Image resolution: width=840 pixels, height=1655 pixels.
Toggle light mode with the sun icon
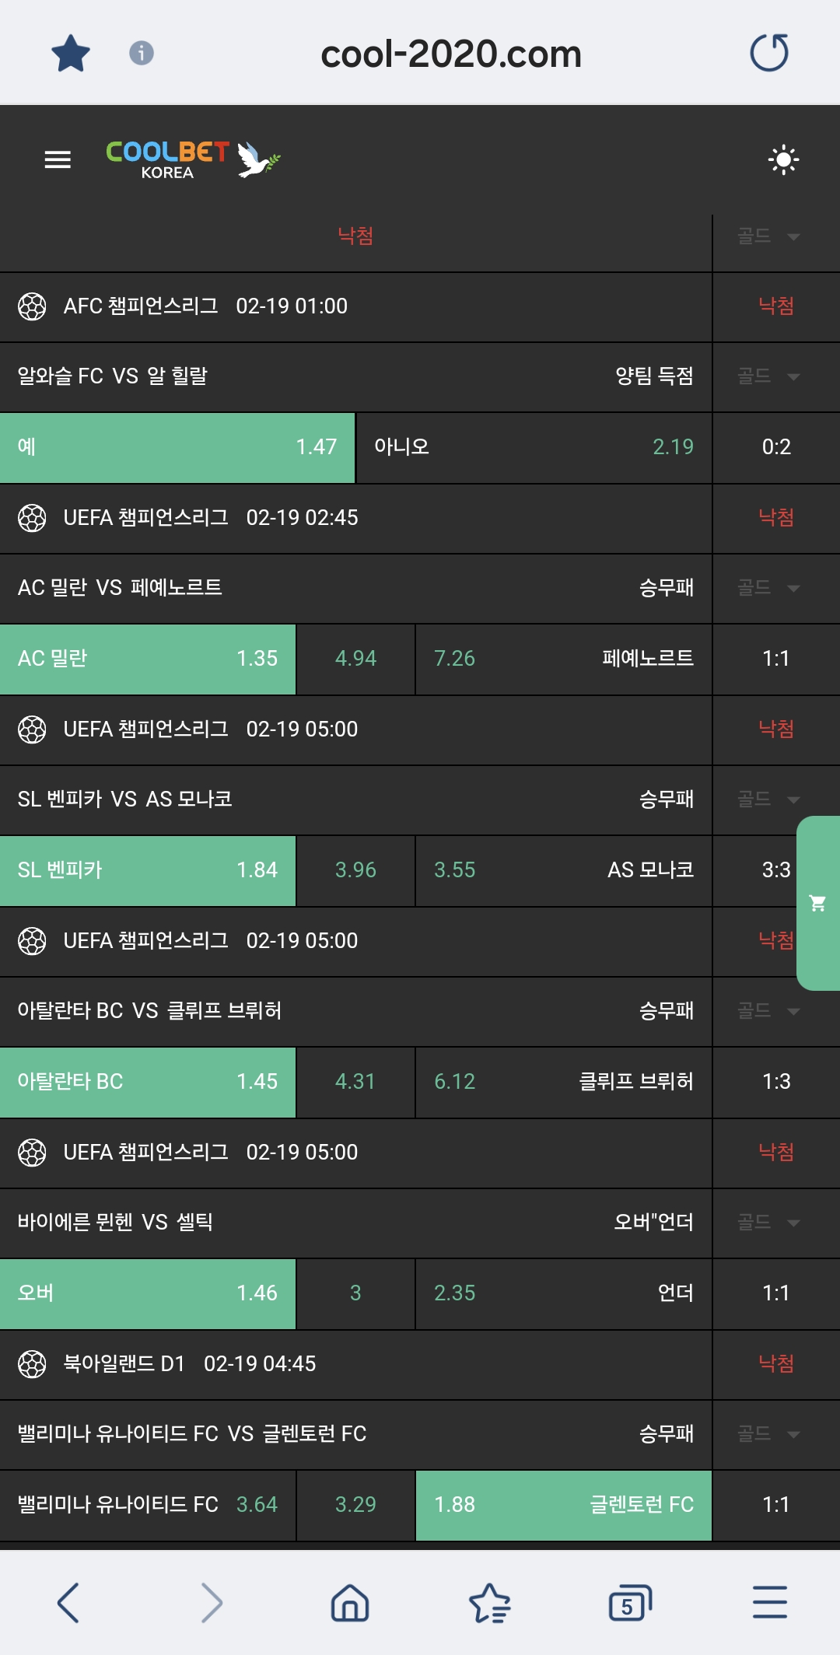pos(783,160)
